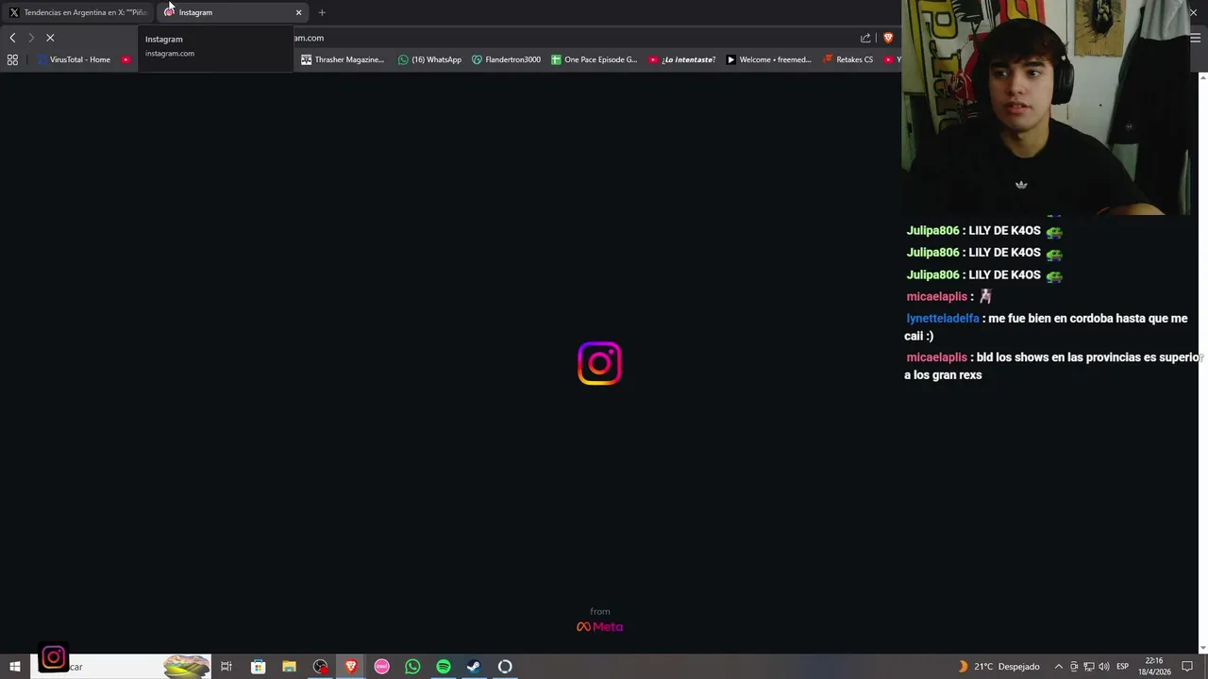Image resolution: width=1208 pixels, height=679 pixels.
Task: Open the (16) WhatsApp bookmark
Action: pos(429,59)
